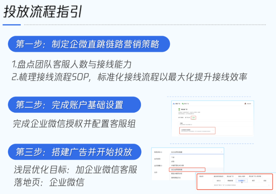The width and height of the screenshot is (276, 194).
Task: Select 下单 in the optimization goal list
Action: 173,157
